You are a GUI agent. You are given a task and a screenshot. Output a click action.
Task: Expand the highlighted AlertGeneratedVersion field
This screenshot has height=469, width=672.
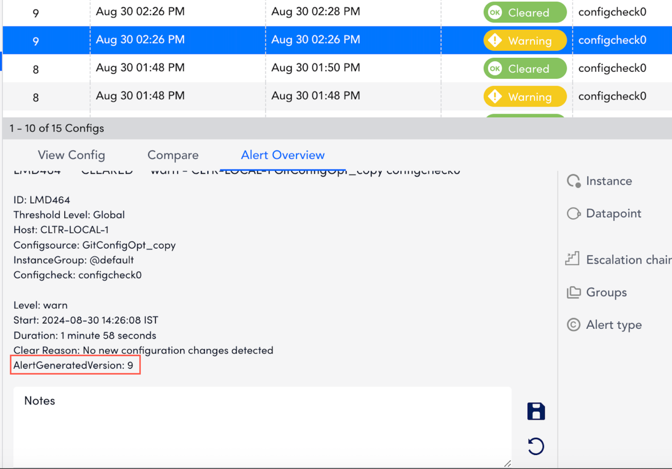pyautogui.click(x=75, y=365)
